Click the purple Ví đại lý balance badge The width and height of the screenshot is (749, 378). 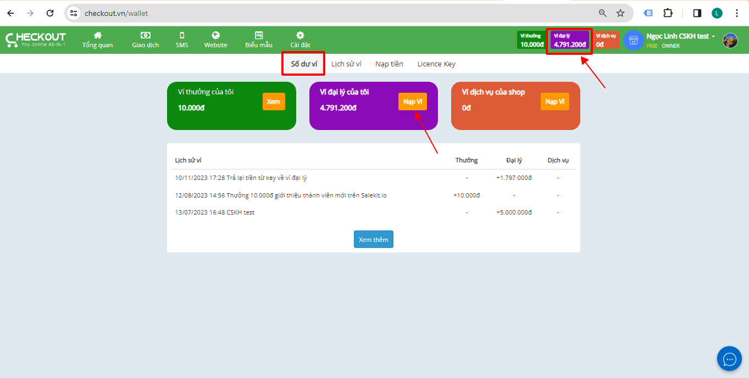pos(569,41)
